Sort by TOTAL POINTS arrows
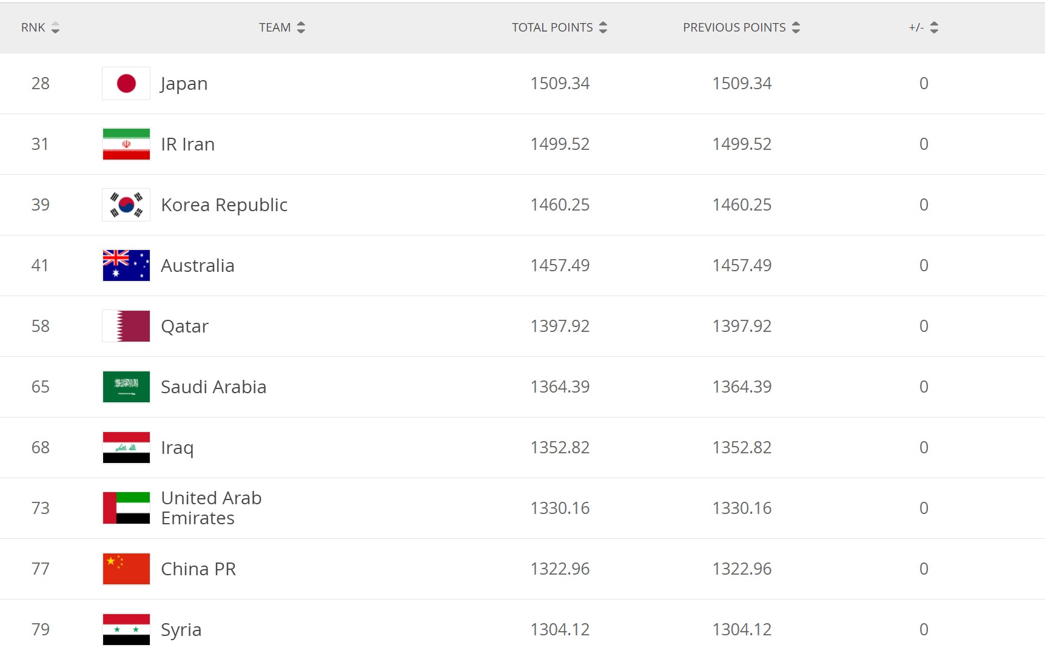1045x659 pixels. (603, 27)
